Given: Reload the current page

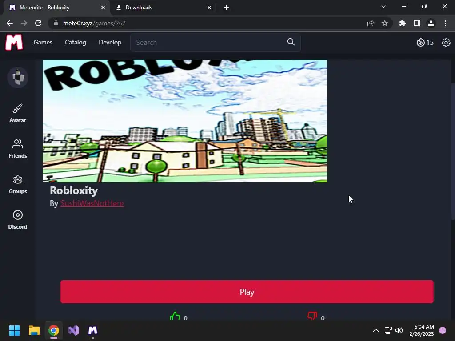Looking at the screenshot, I should [x=38, y=23].
